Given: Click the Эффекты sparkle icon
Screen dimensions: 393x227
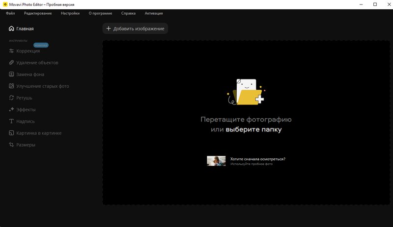Looking at the screenshot, I should (11, 110).
